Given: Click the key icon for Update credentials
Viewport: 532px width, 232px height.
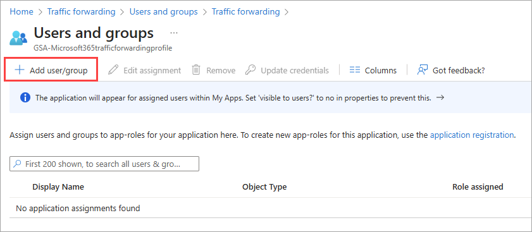Looking at the screenshot, I should (x=251, y=70).
